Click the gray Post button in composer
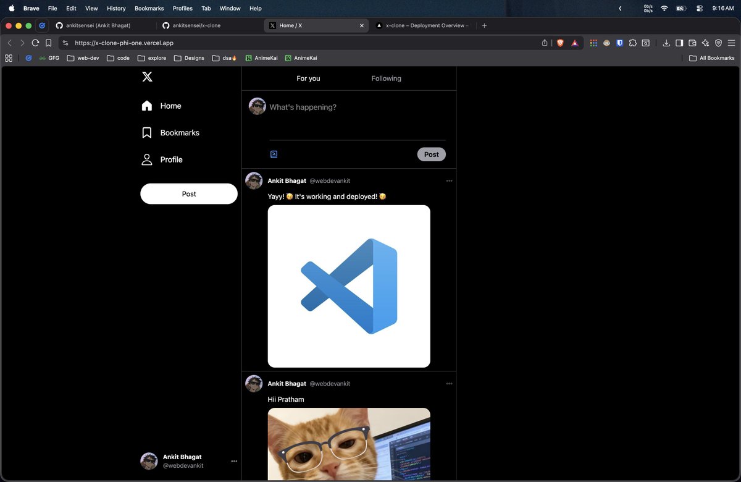The height and width of the screenshot is (482, 741). pos(432,154)
